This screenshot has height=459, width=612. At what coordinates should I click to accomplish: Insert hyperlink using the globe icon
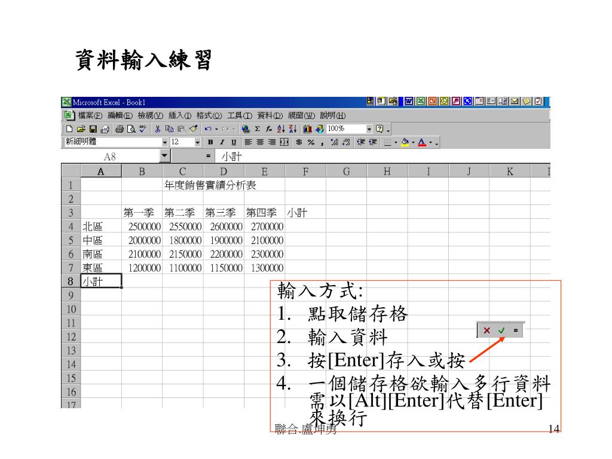(246, 129)
